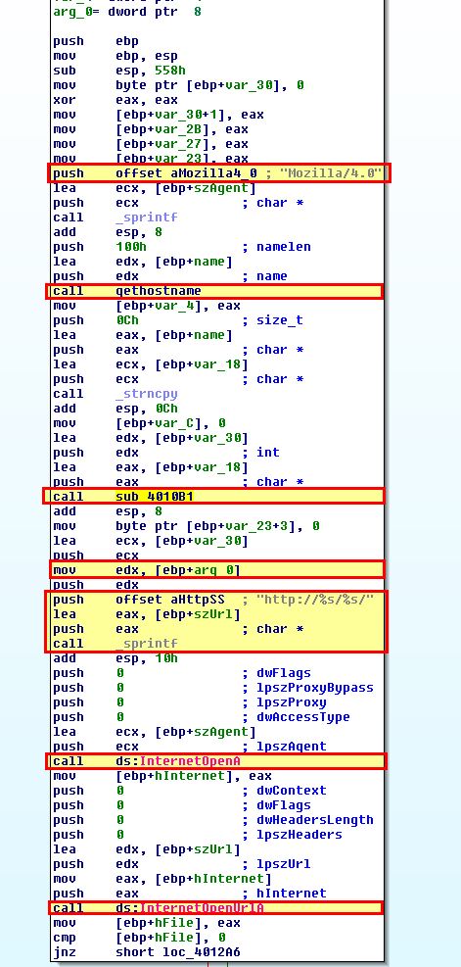This screenshot has width=461, height=967.
Task: Click the 'lea ecx, [ebp+var_30]' instruction
Action: [151, 541]
